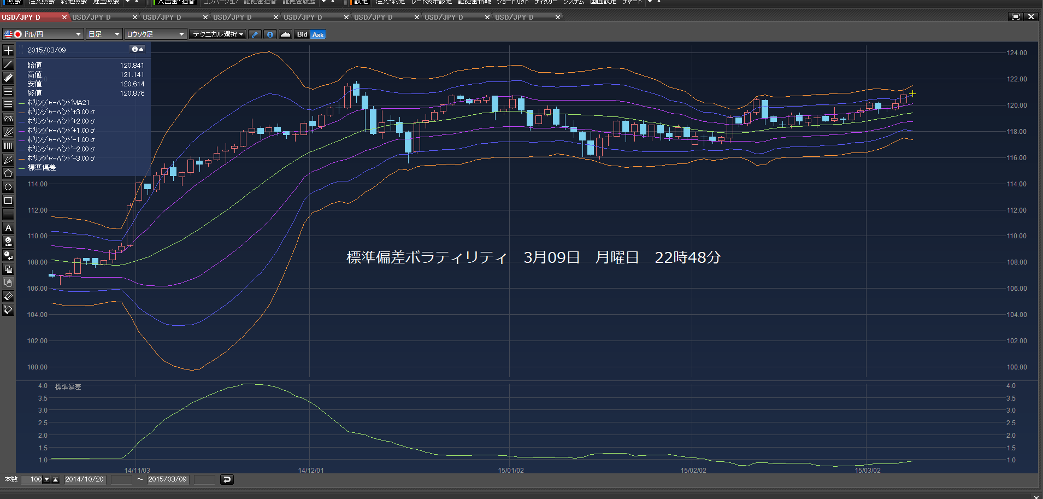Viewport: 1043px width, 499px height.
Task: Select the vertical lines time zone tool
Action: 8,146
